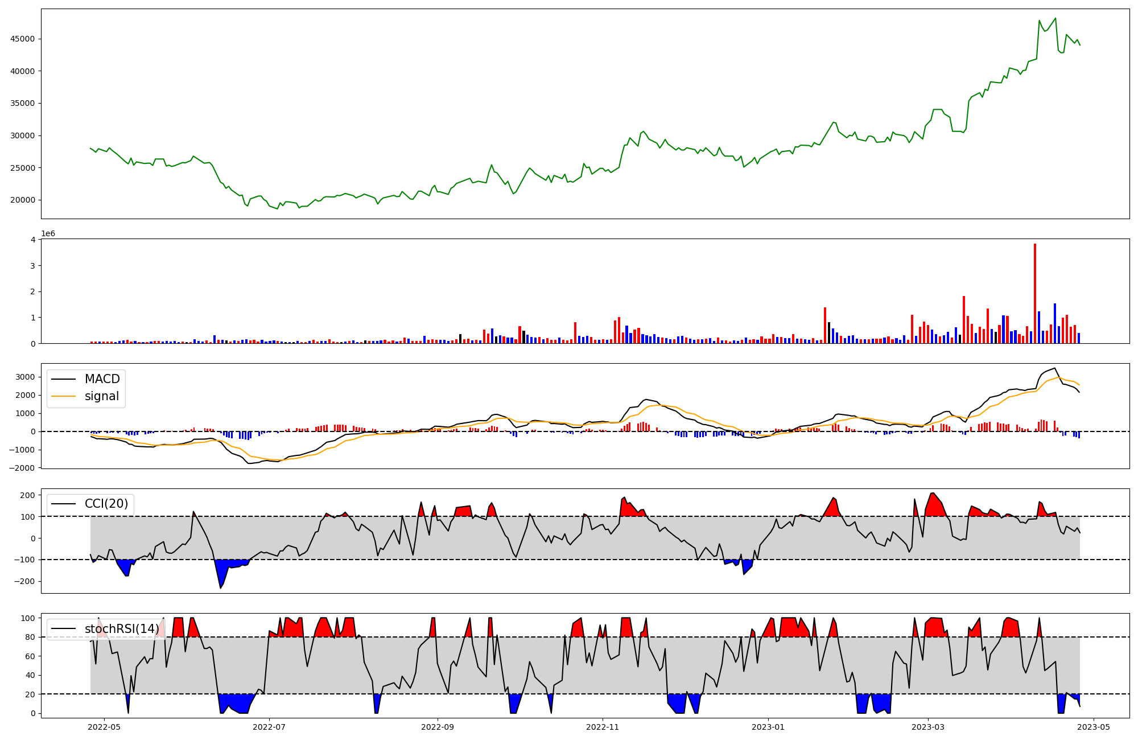Viewport: 1138px width, 740px height.
Task: Click the 3000 tick on MACD axis
Action: 26,377
